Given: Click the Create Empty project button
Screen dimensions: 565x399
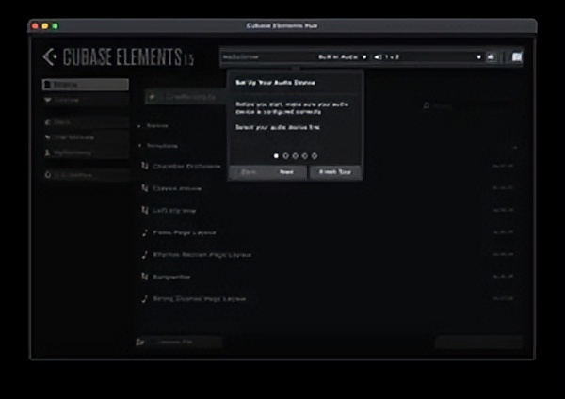Looking at the screenshot, I should (186, 97).
